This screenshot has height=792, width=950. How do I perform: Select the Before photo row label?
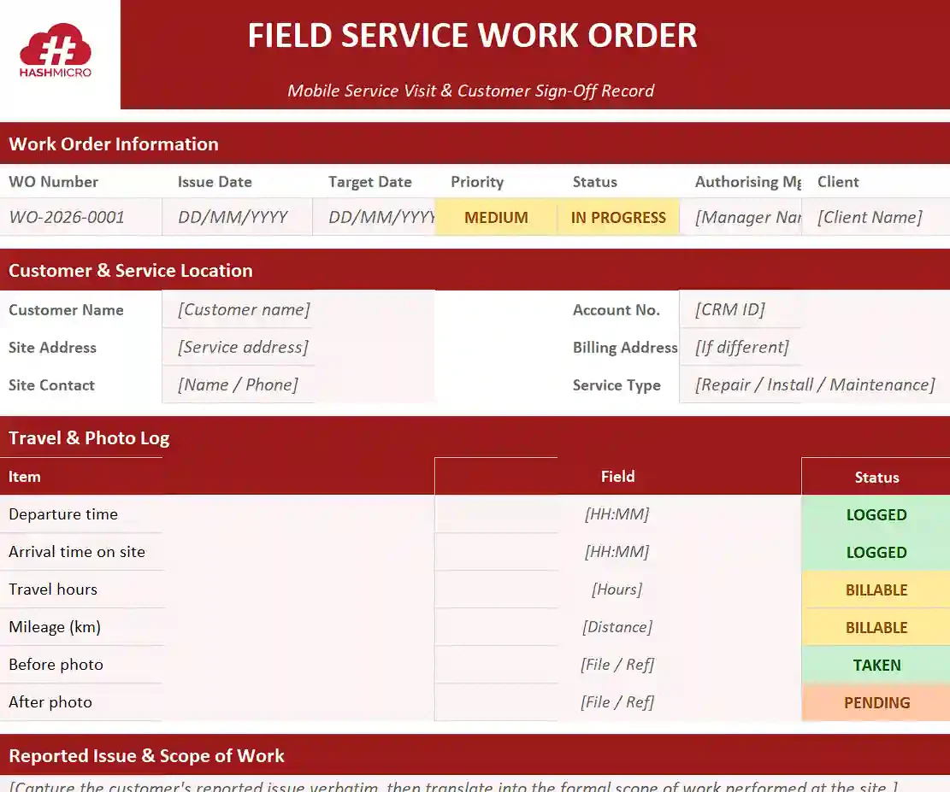click(x=56, y=664)
